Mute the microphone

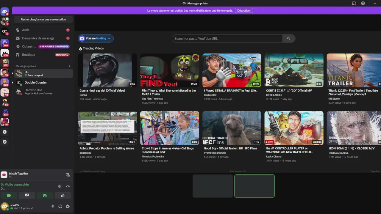(x=53, y=206)
